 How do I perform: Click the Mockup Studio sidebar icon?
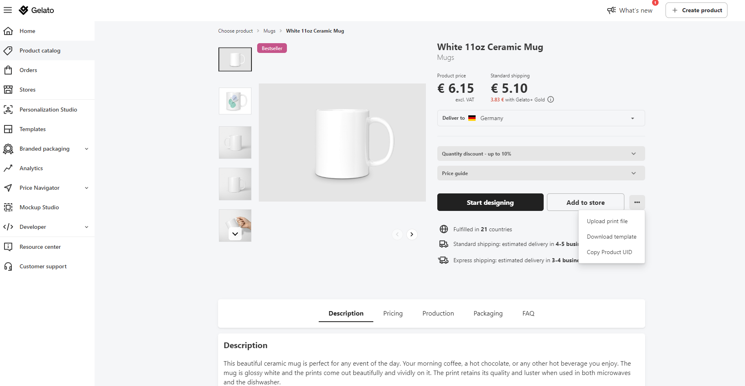(8, 207)
